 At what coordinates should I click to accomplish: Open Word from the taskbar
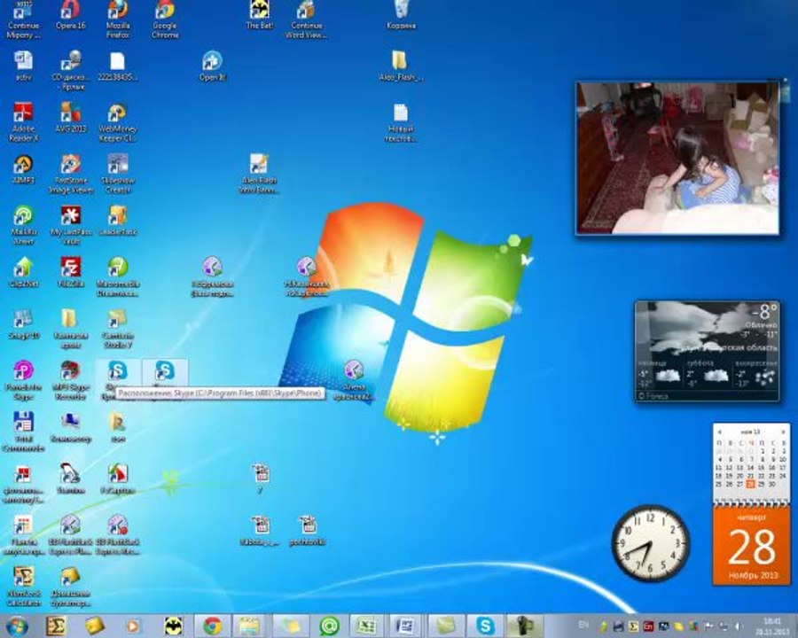(x=405, y=626)
